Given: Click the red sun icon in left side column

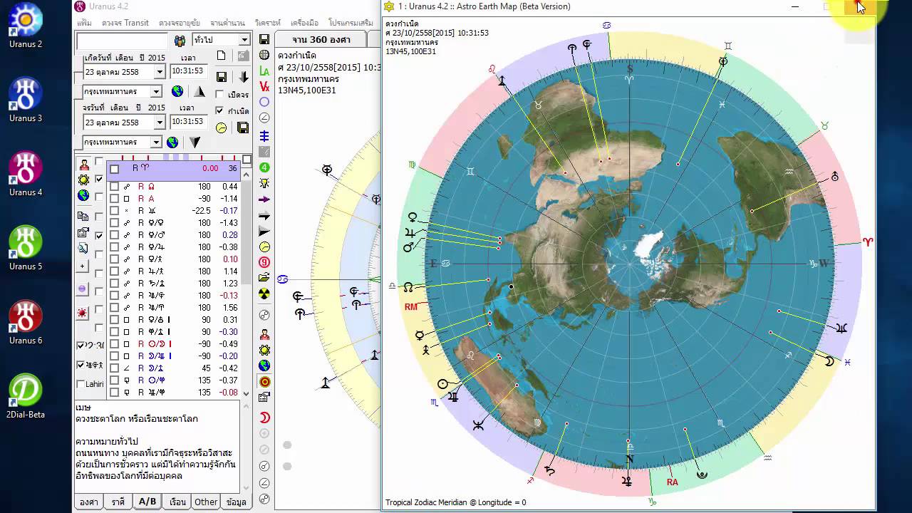Looking at the screenshot, I should [x=83, y=313].
